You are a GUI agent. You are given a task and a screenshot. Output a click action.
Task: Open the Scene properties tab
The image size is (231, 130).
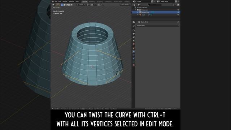coord(134,41)
